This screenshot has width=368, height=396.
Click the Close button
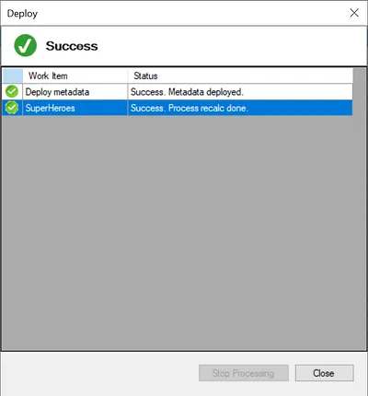(x=325, y=373)
